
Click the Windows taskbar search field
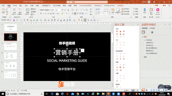pyautogui.click(x=24, y=94)
